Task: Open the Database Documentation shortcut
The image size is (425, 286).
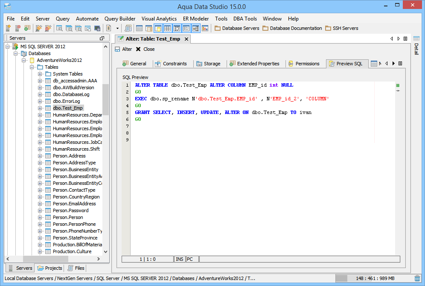Action: 292,28
